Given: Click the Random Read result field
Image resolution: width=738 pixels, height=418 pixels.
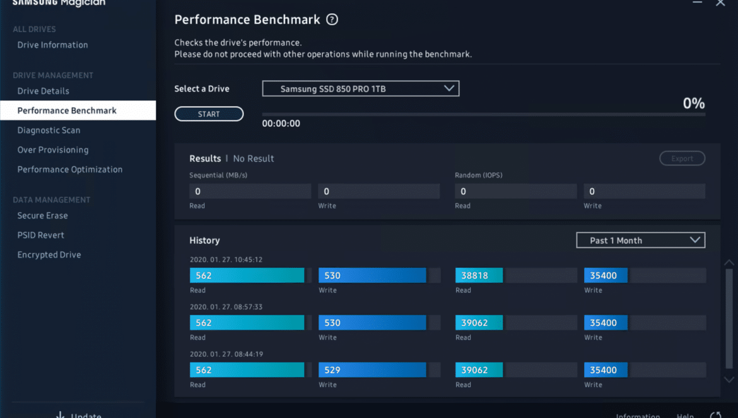Looking at the screenshot, I should (x=516, y=192).
